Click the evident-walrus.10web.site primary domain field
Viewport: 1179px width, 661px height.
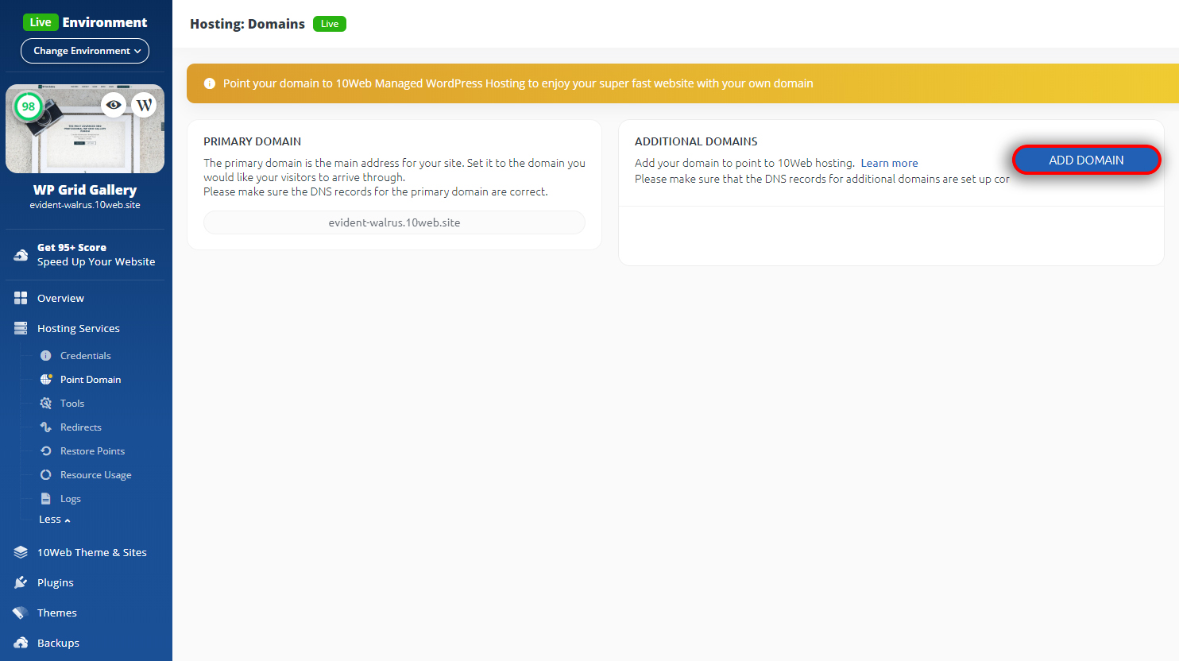(x=394, y=222)
